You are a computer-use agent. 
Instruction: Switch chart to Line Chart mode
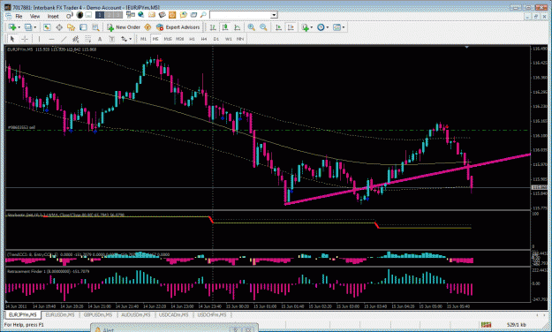point(238,27)
